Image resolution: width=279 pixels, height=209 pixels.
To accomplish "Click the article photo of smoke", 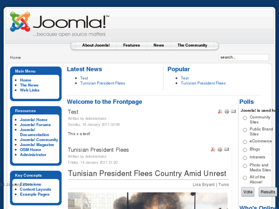I will [x=148, y=201].
